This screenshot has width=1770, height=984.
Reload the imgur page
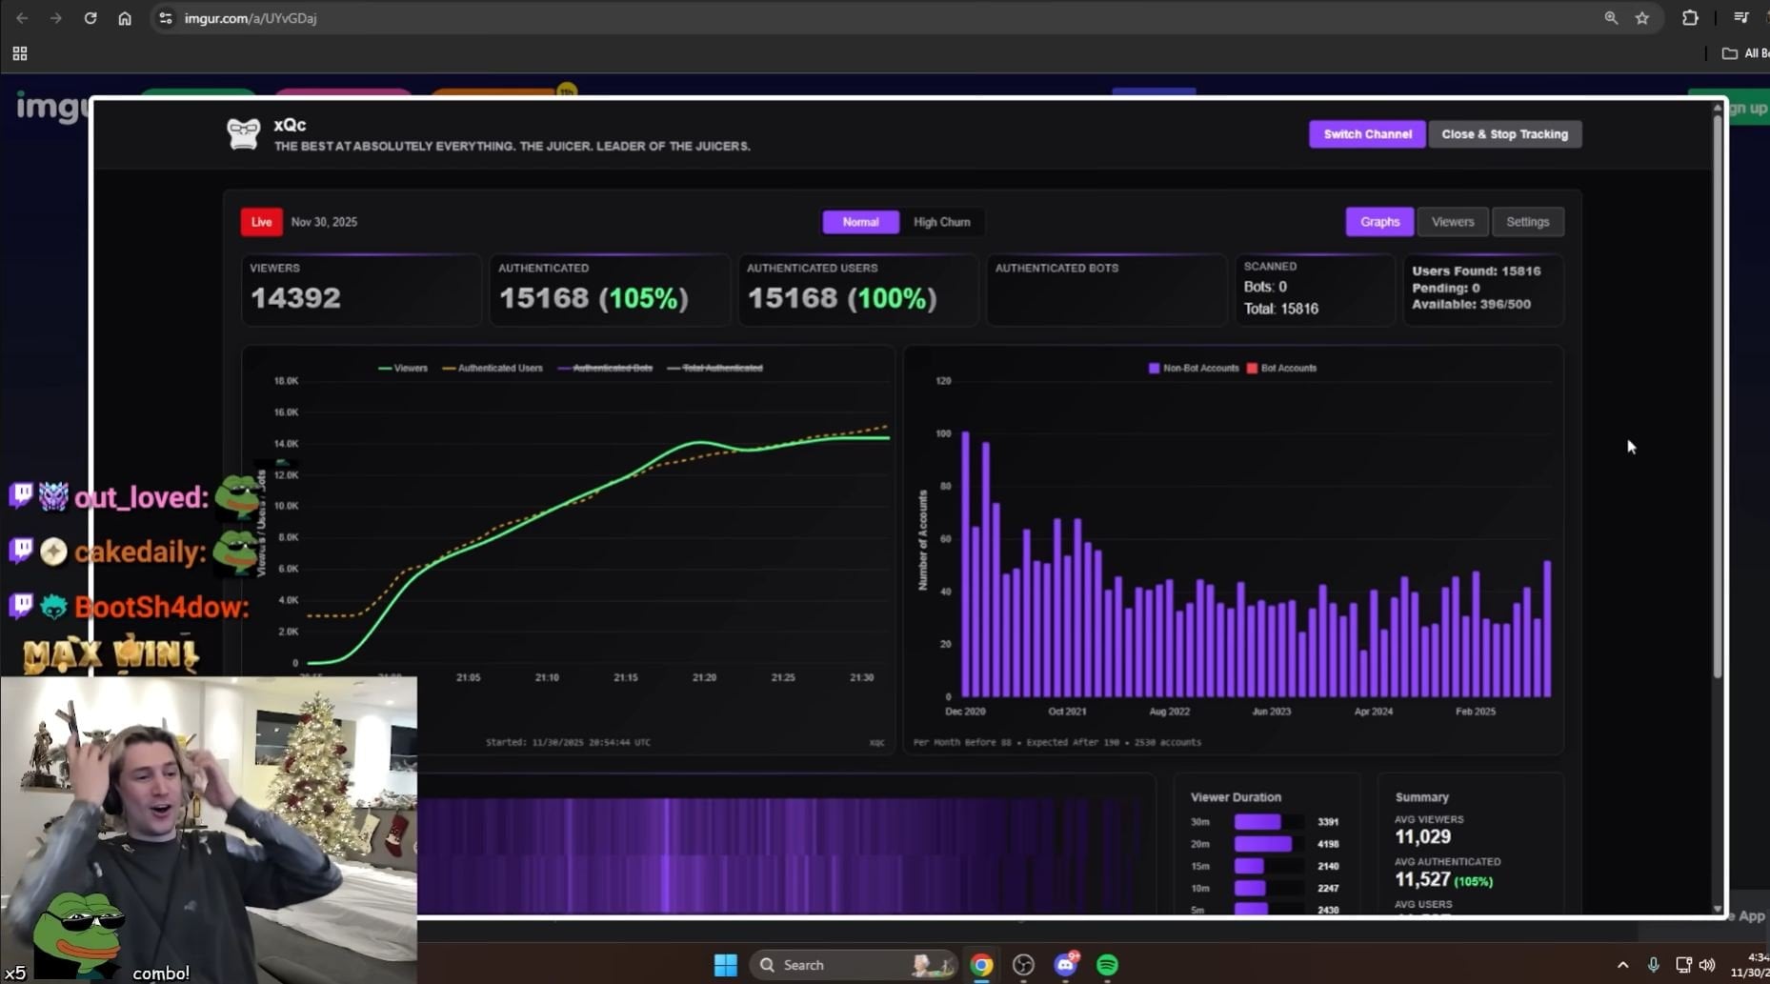91,18
